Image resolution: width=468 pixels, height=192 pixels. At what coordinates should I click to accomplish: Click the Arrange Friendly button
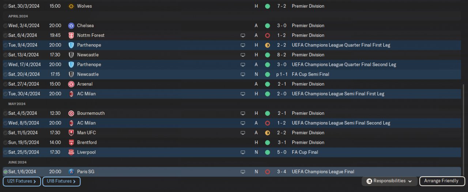tap(442, 181)
